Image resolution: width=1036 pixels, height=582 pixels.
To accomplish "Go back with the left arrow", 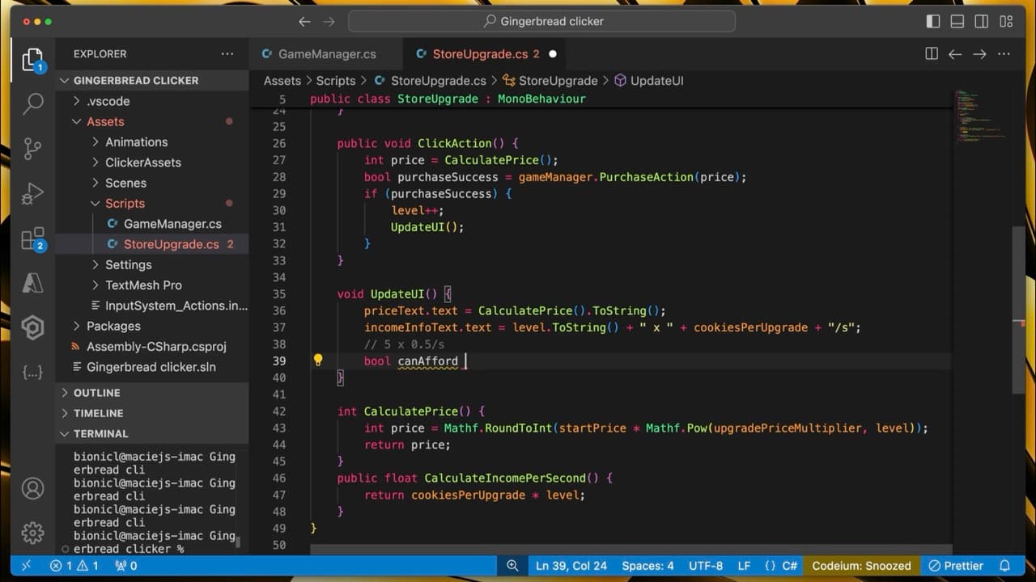I will tap(304, 22).
